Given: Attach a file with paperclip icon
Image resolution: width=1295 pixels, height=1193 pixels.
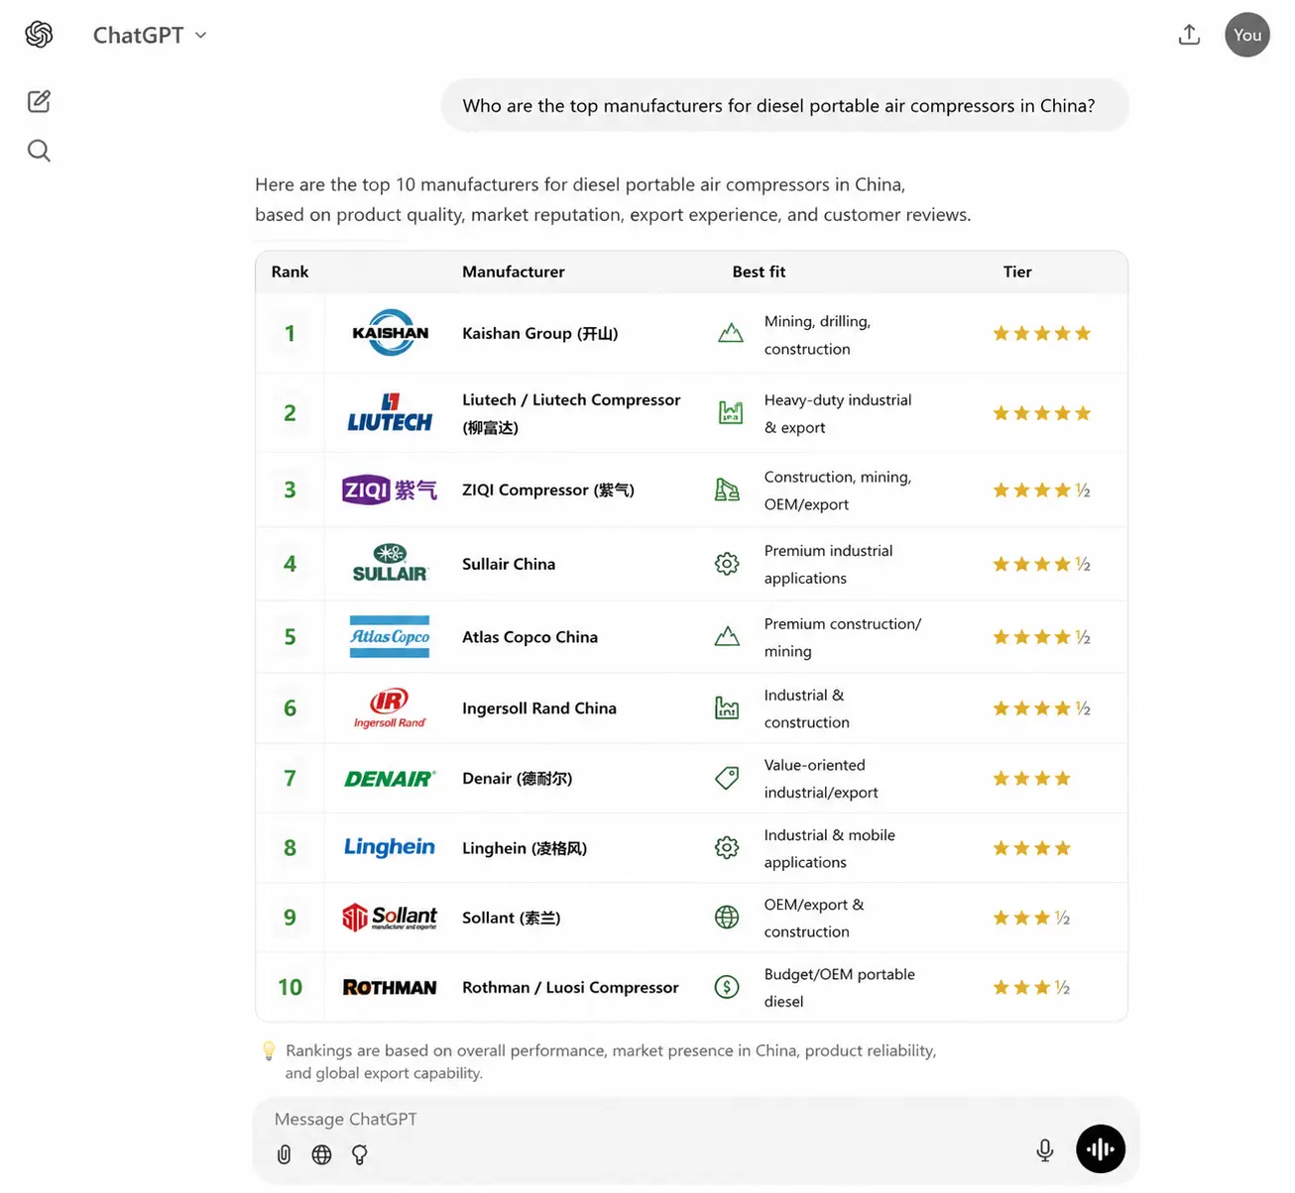Looking at the screenshot, I should [284, 1154].
